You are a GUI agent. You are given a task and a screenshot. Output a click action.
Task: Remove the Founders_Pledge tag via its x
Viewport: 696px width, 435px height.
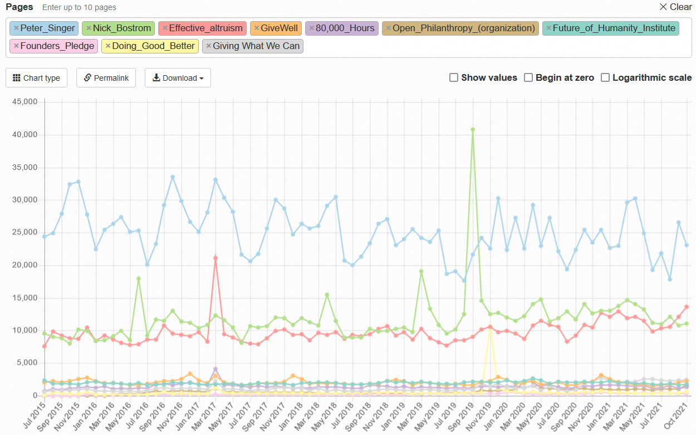[x=16, y=46]
